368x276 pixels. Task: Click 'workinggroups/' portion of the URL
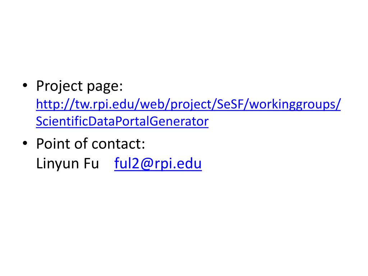click(295, 105)
